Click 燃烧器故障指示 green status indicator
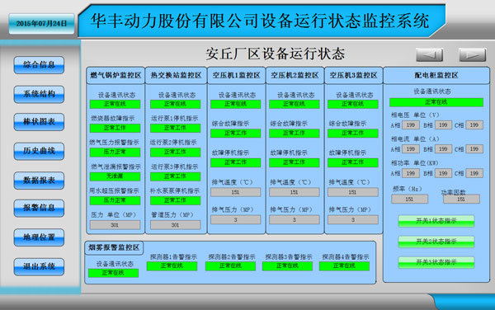This screenshot has height=310, width=495. coord(115,128)
